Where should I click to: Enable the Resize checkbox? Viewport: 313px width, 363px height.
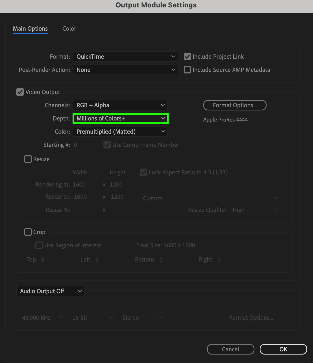(x=28, y=159)
